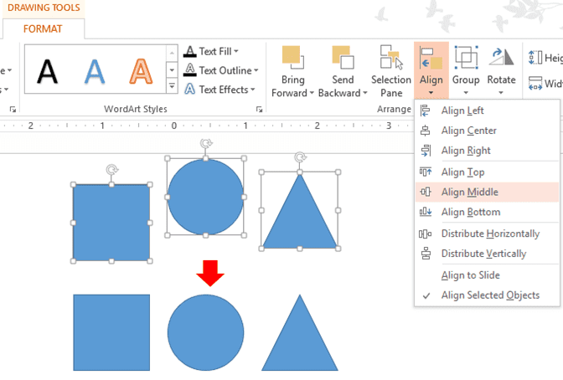
Task: Click the Group objects icon
Action: pyautogui.click(x=466, y=58)
